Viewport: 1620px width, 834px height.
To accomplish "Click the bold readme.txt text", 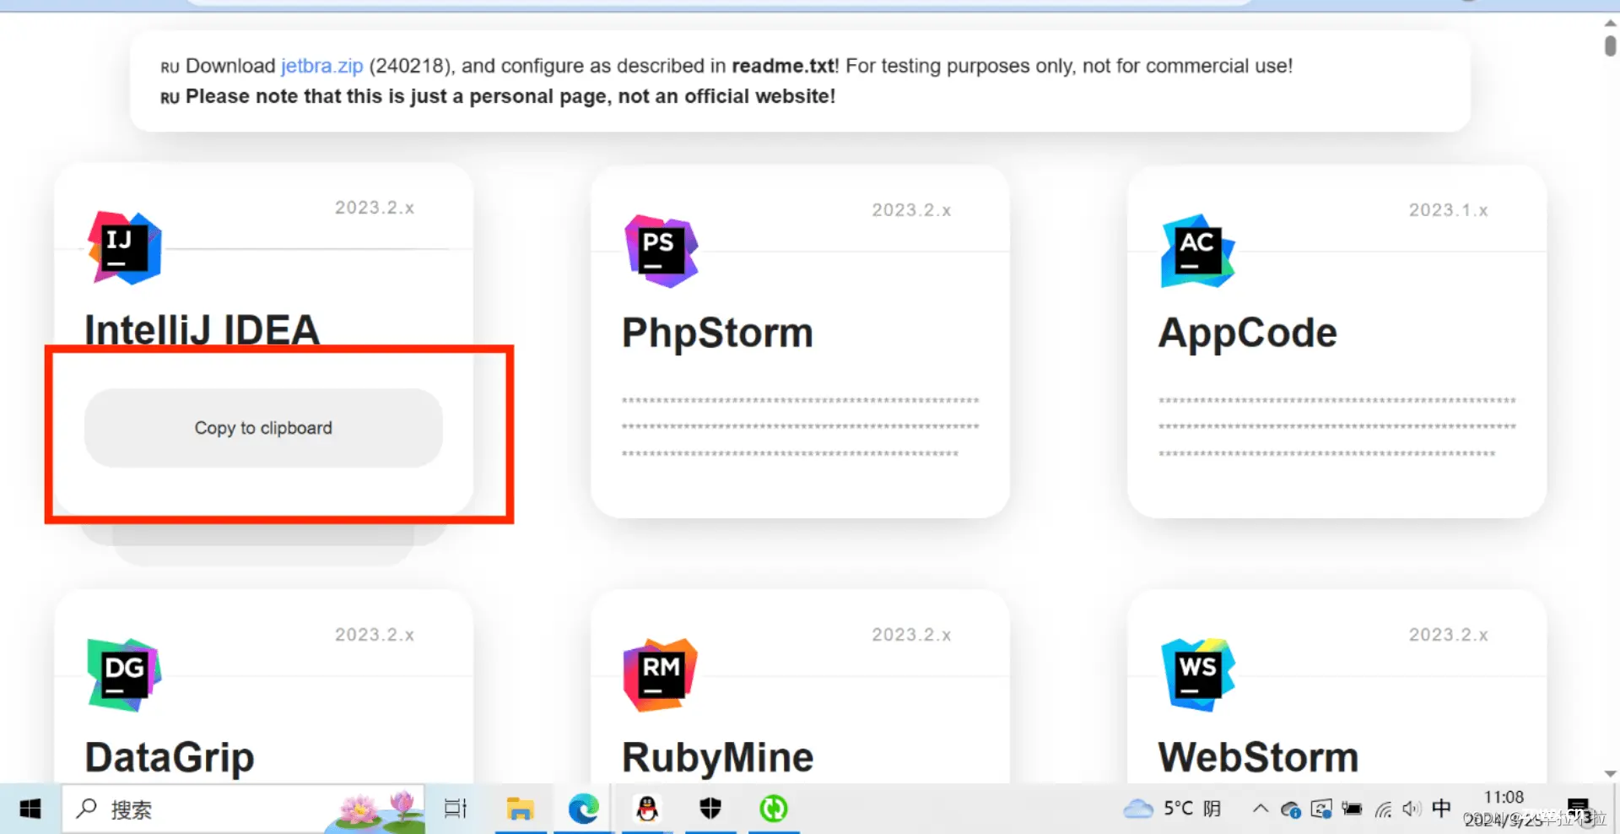I will (783, 66).
